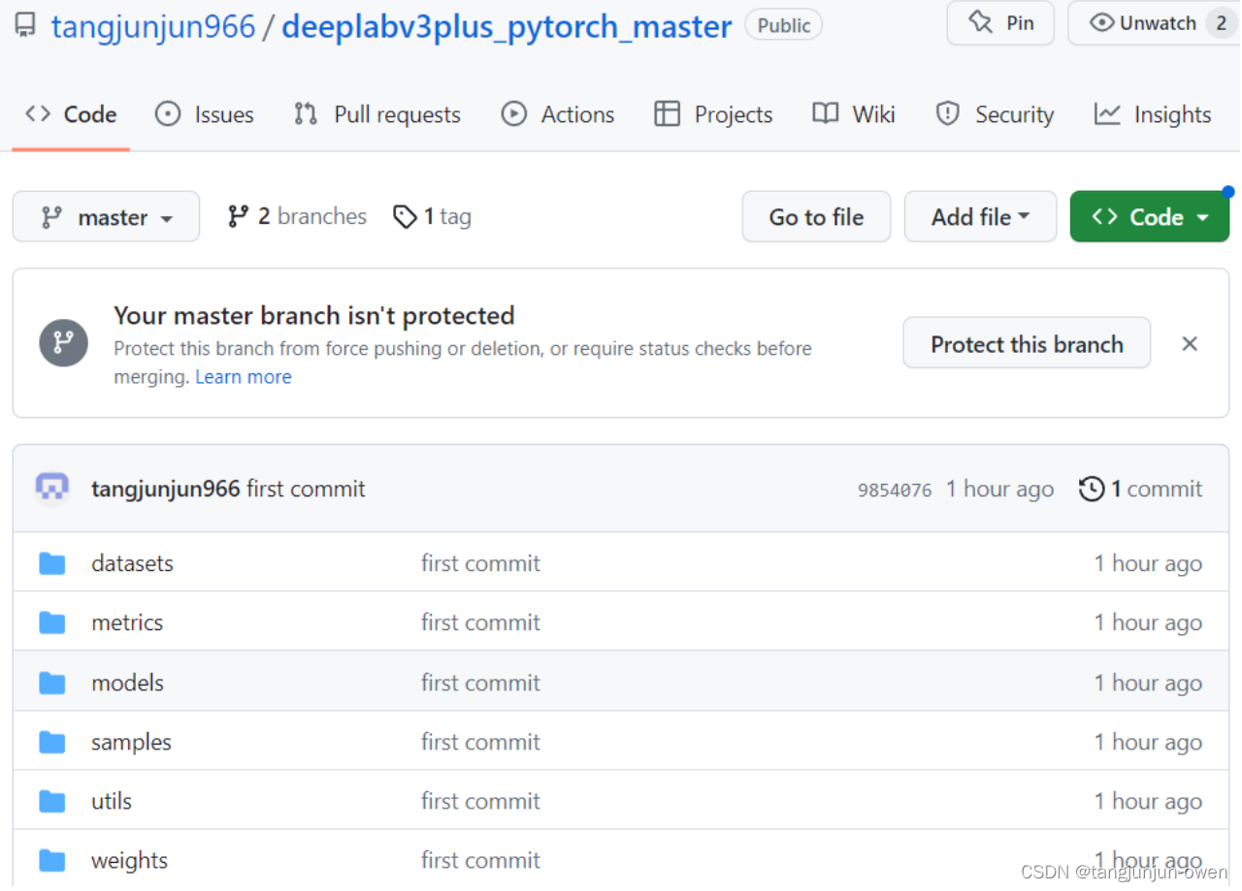Click the 1 hour ago beside commit hash
This screenshot has width=1242, height=891.
click(999, 489)
